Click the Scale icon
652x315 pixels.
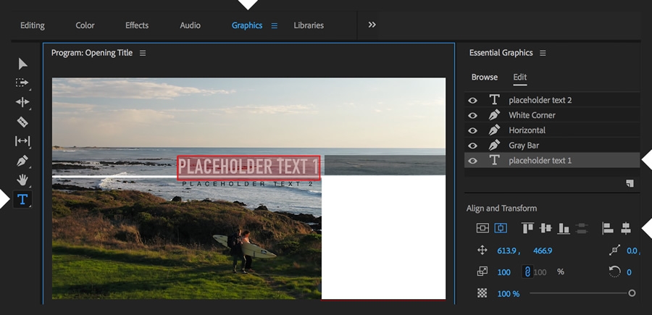click(x=482, y=272)
